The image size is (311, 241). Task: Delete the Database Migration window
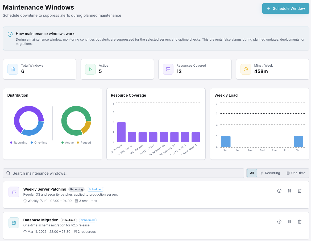299,222
